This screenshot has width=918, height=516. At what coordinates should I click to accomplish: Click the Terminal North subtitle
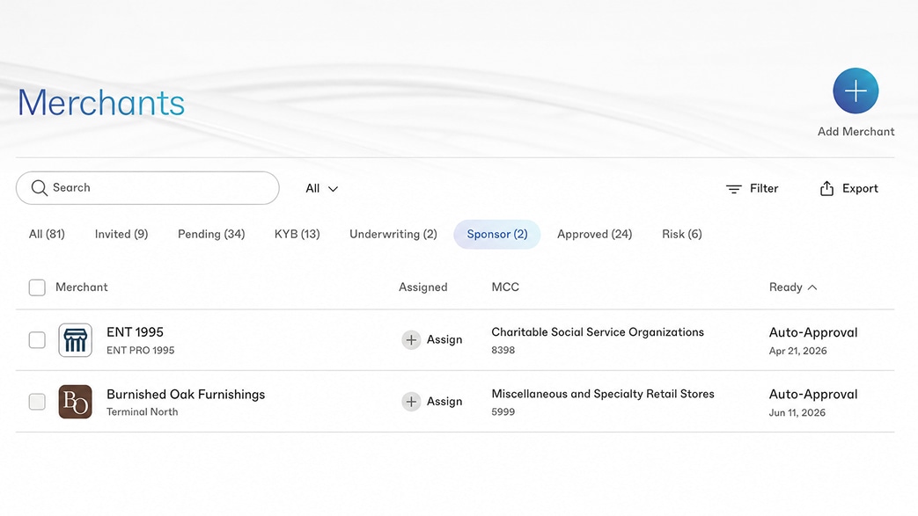(143, 412)
